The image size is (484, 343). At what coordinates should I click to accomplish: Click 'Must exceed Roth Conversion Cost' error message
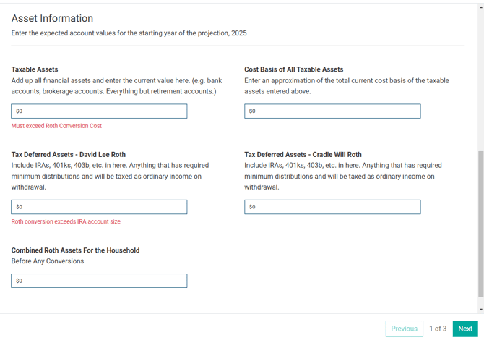pos(56,126)
